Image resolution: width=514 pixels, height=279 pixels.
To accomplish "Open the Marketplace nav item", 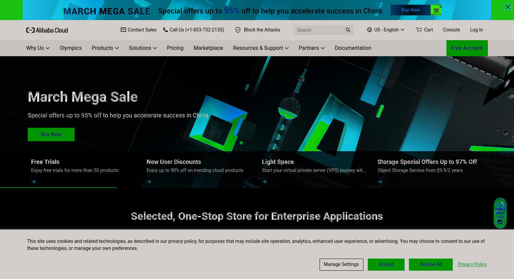I will point(208,48).
